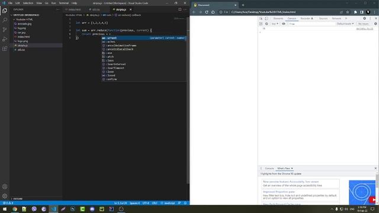Viewport: 379px width, 213px height.
Task: Click the No Issues button in DevTools
Action: (x=363, y=24)
